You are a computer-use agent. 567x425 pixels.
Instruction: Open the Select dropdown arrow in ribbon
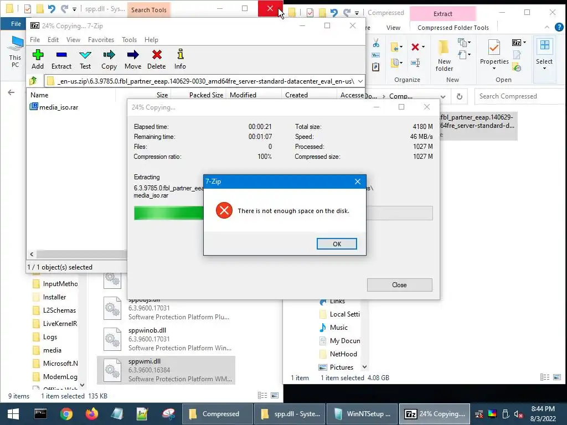tap(544, 68)
